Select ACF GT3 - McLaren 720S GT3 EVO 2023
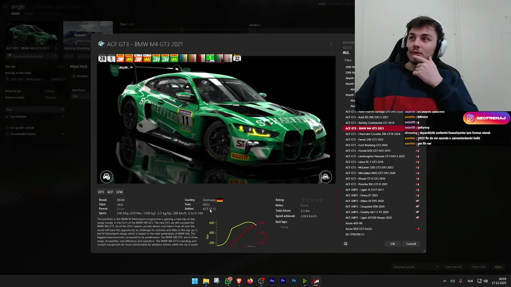Screen dimensions: 511x287 coord(382,167)
